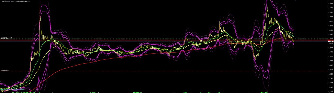Toggle one-click trading arrow beside GBPCHFm
Screen dimensions: 334x93
pos(1,1)
